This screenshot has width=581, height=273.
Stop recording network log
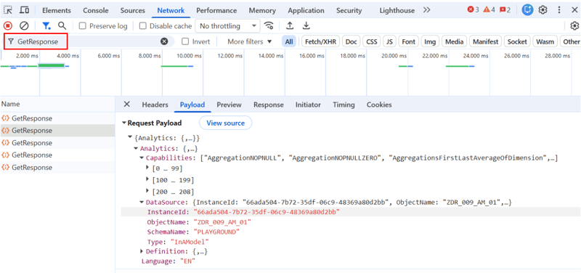(8, 26)
